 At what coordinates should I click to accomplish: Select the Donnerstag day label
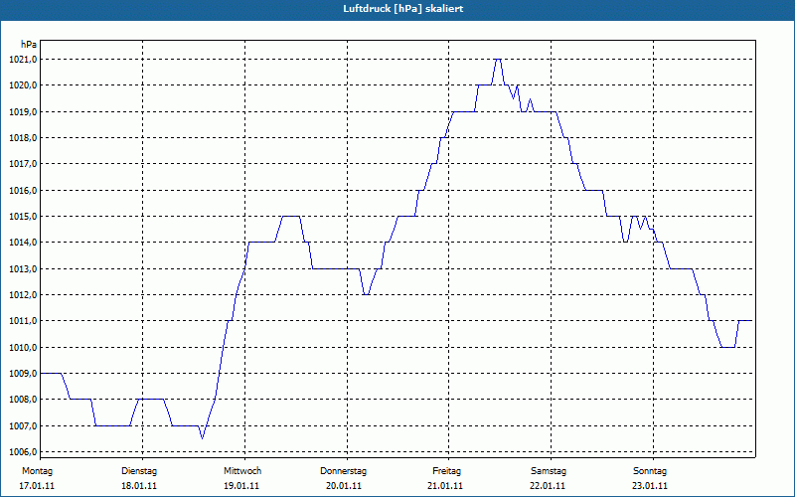343,471
